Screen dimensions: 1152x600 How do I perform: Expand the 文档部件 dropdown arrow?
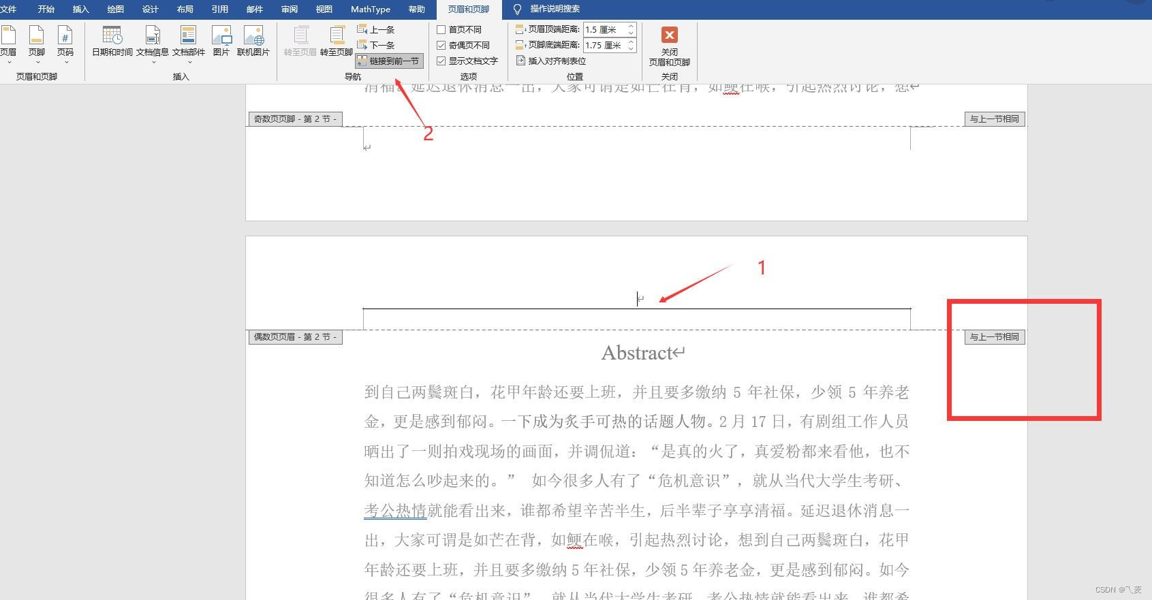(x=189, y=63)
